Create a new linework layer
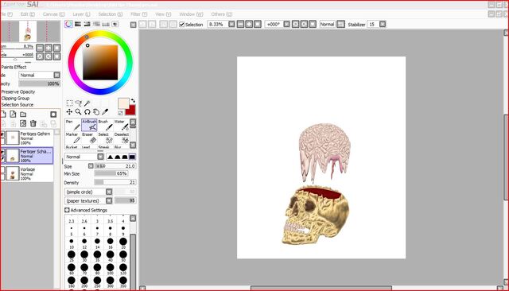The width and height of the screenshot is (509, 291). 13,114
